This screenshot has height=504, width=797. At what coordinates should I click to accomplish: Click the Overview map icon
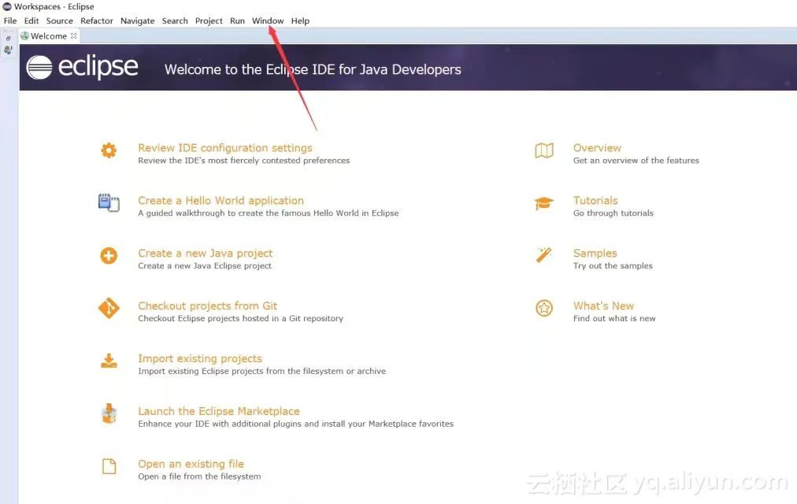point(544,150)
